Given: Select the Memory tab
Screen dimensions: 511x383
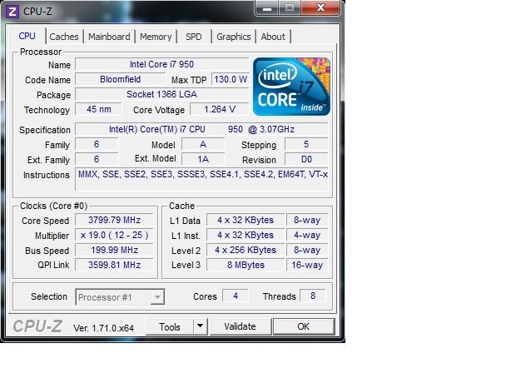Looking at the screenshot, I should click(x=156, y=37).
